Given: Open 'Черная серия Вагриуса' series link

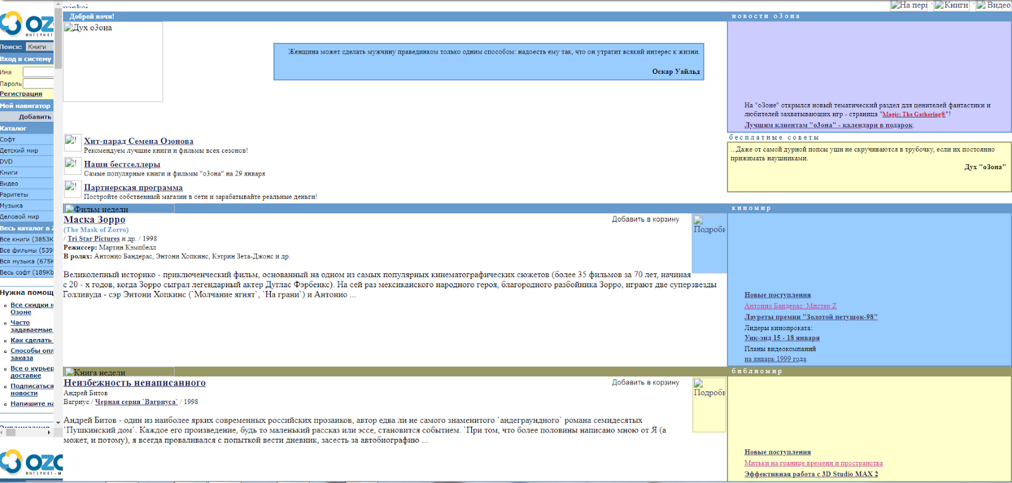Looking at the screenshot, I should (x=136, y=402).
